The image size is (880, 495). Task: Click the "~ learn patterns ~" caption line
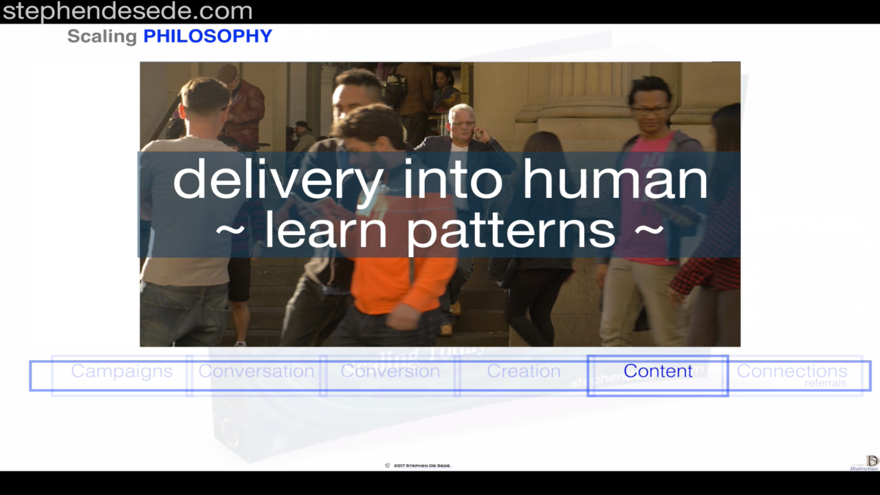[x=440, y=230]
